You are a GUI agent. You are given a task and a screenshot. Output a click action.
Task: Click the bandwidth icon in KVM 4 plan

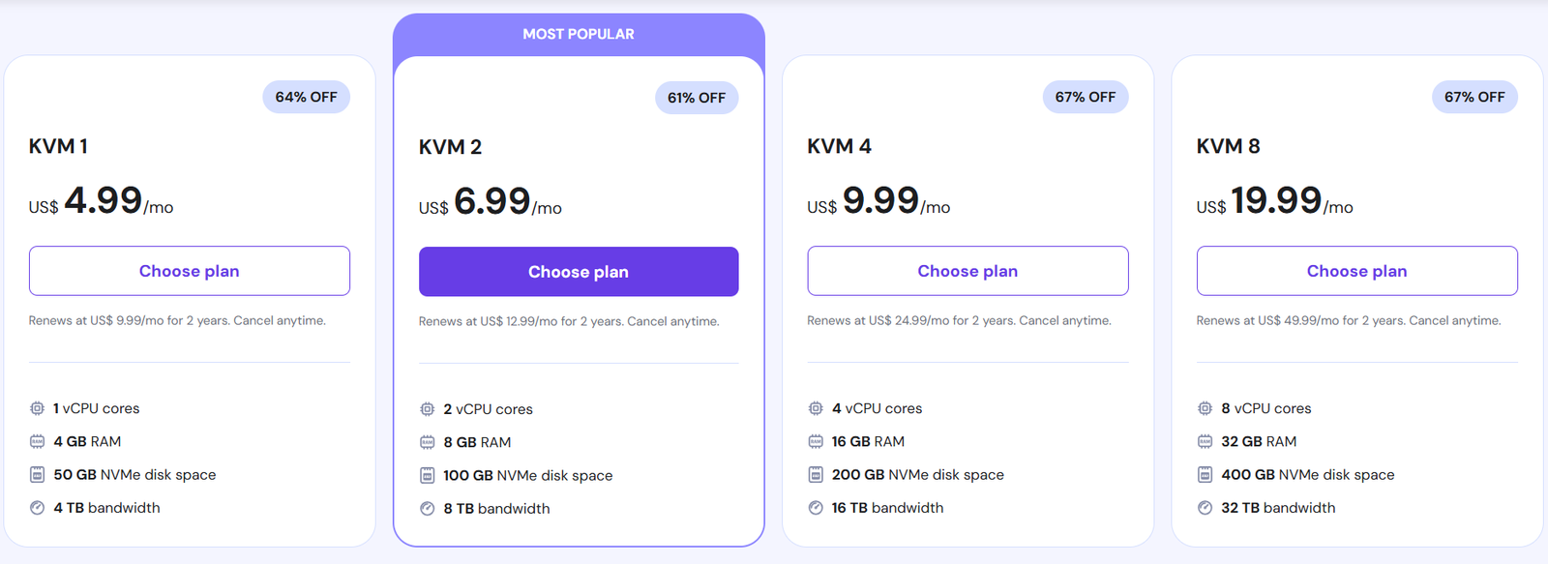click(816, 507)
